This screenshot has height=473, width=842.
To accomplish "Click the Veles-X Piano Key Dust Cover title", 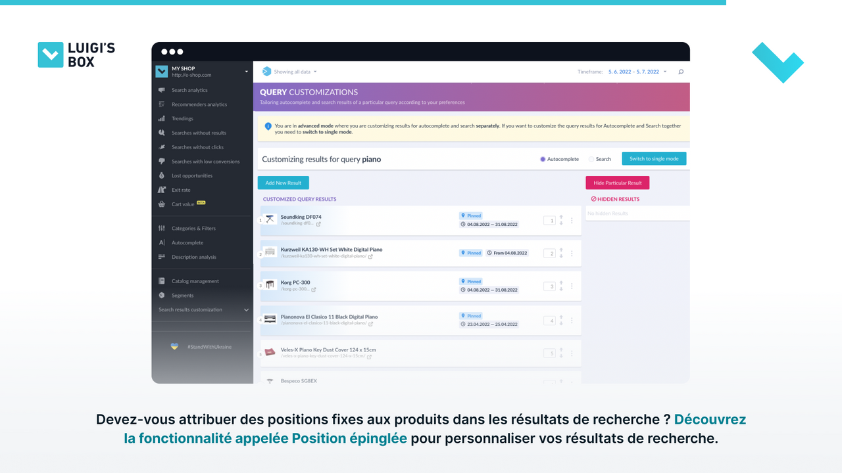I will pos(328,349).
